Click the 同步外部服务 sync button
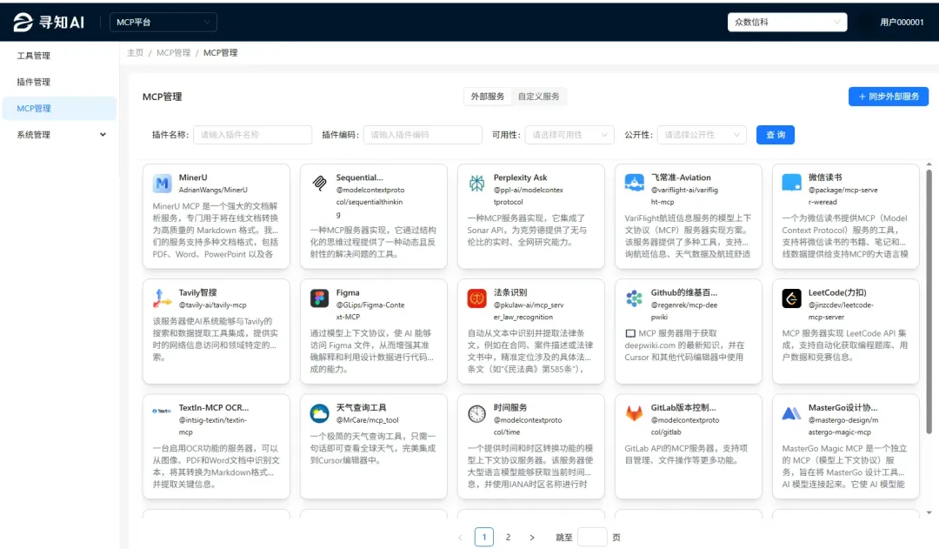 tap(886, 97)
